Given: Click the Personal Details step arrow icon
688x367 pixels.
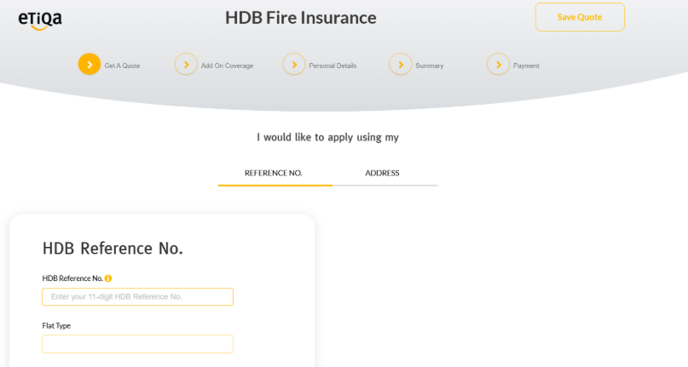Looking at the screenshot, I should point(294,65).
